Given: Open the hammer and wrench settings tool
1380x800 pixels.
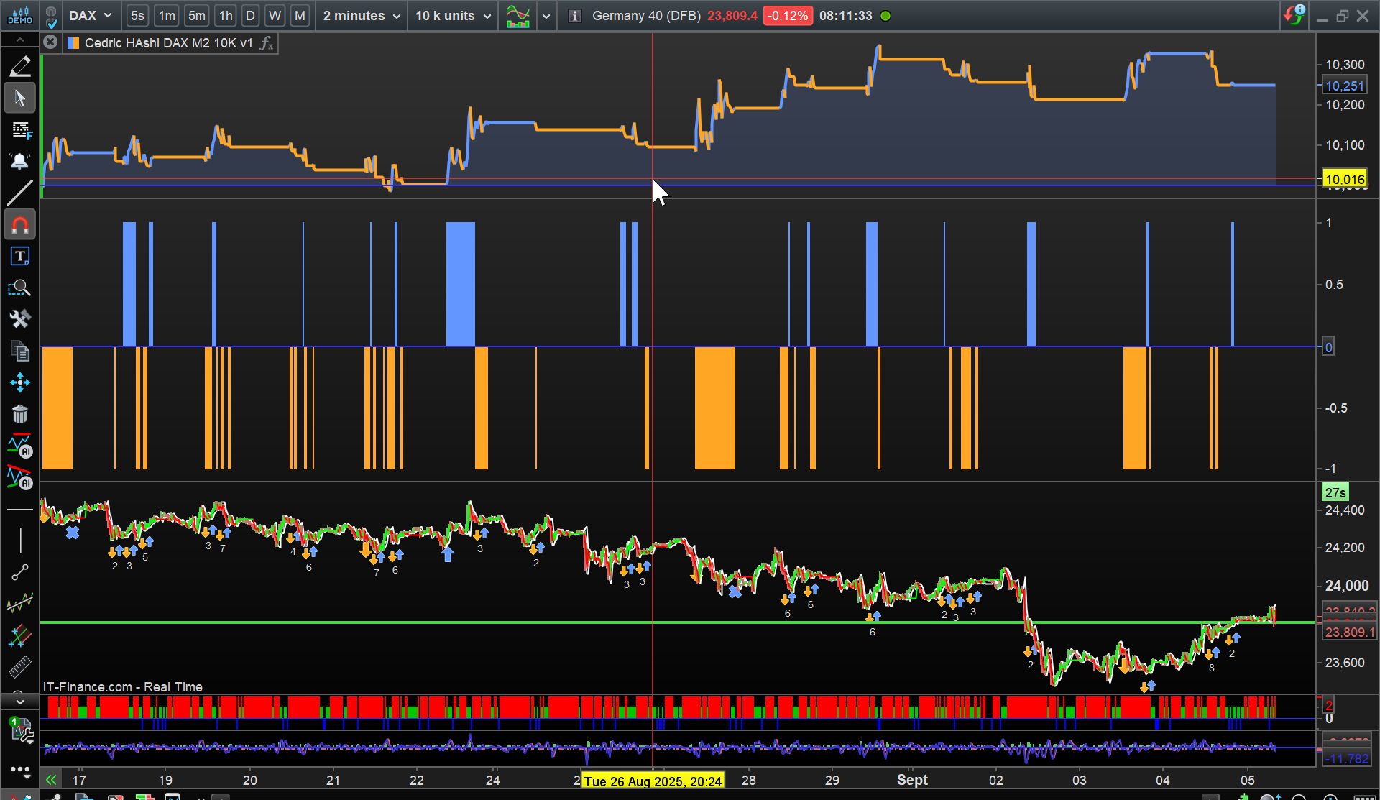Looking at the screenshot, I should click(x=20, y=319).
